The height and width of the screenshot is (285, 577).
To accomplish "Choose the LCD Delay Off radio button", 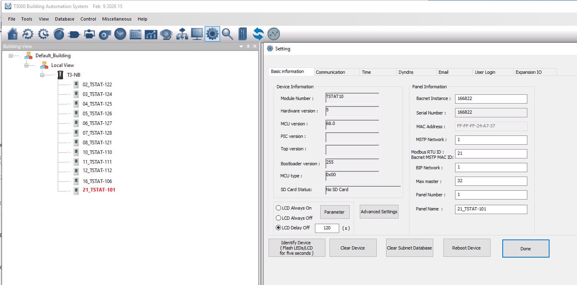I will click(x=278, y=228).
